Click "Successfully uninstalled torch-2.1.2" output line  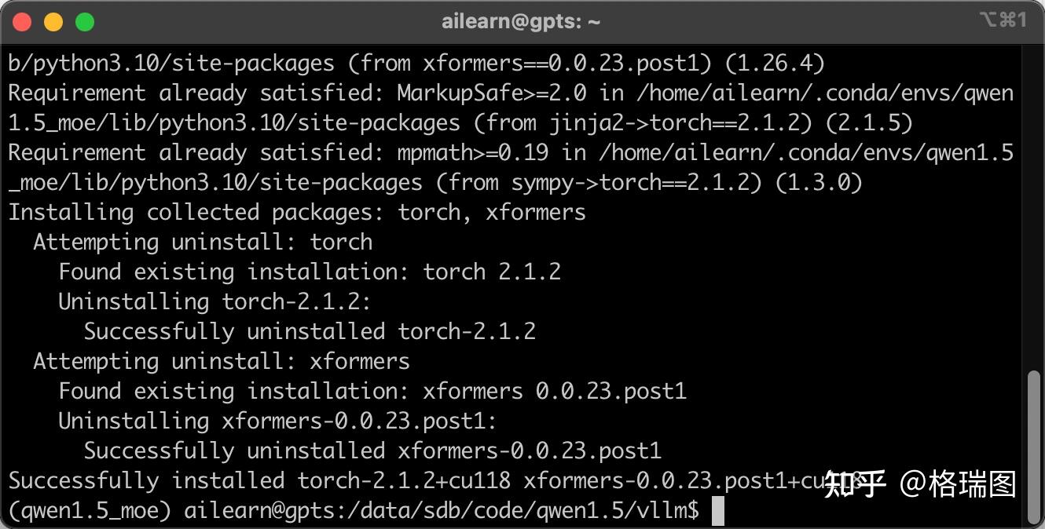pyautogui.click(x=310, y=331)
